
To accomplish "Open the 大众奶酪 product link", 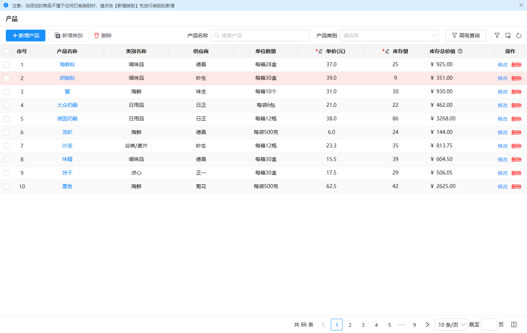I will [67, 105].
